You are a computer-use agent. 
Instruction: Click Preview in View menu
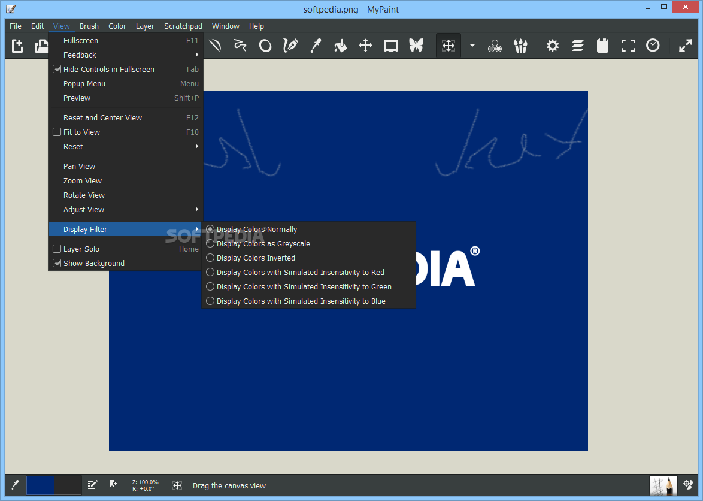coord(126,98)
